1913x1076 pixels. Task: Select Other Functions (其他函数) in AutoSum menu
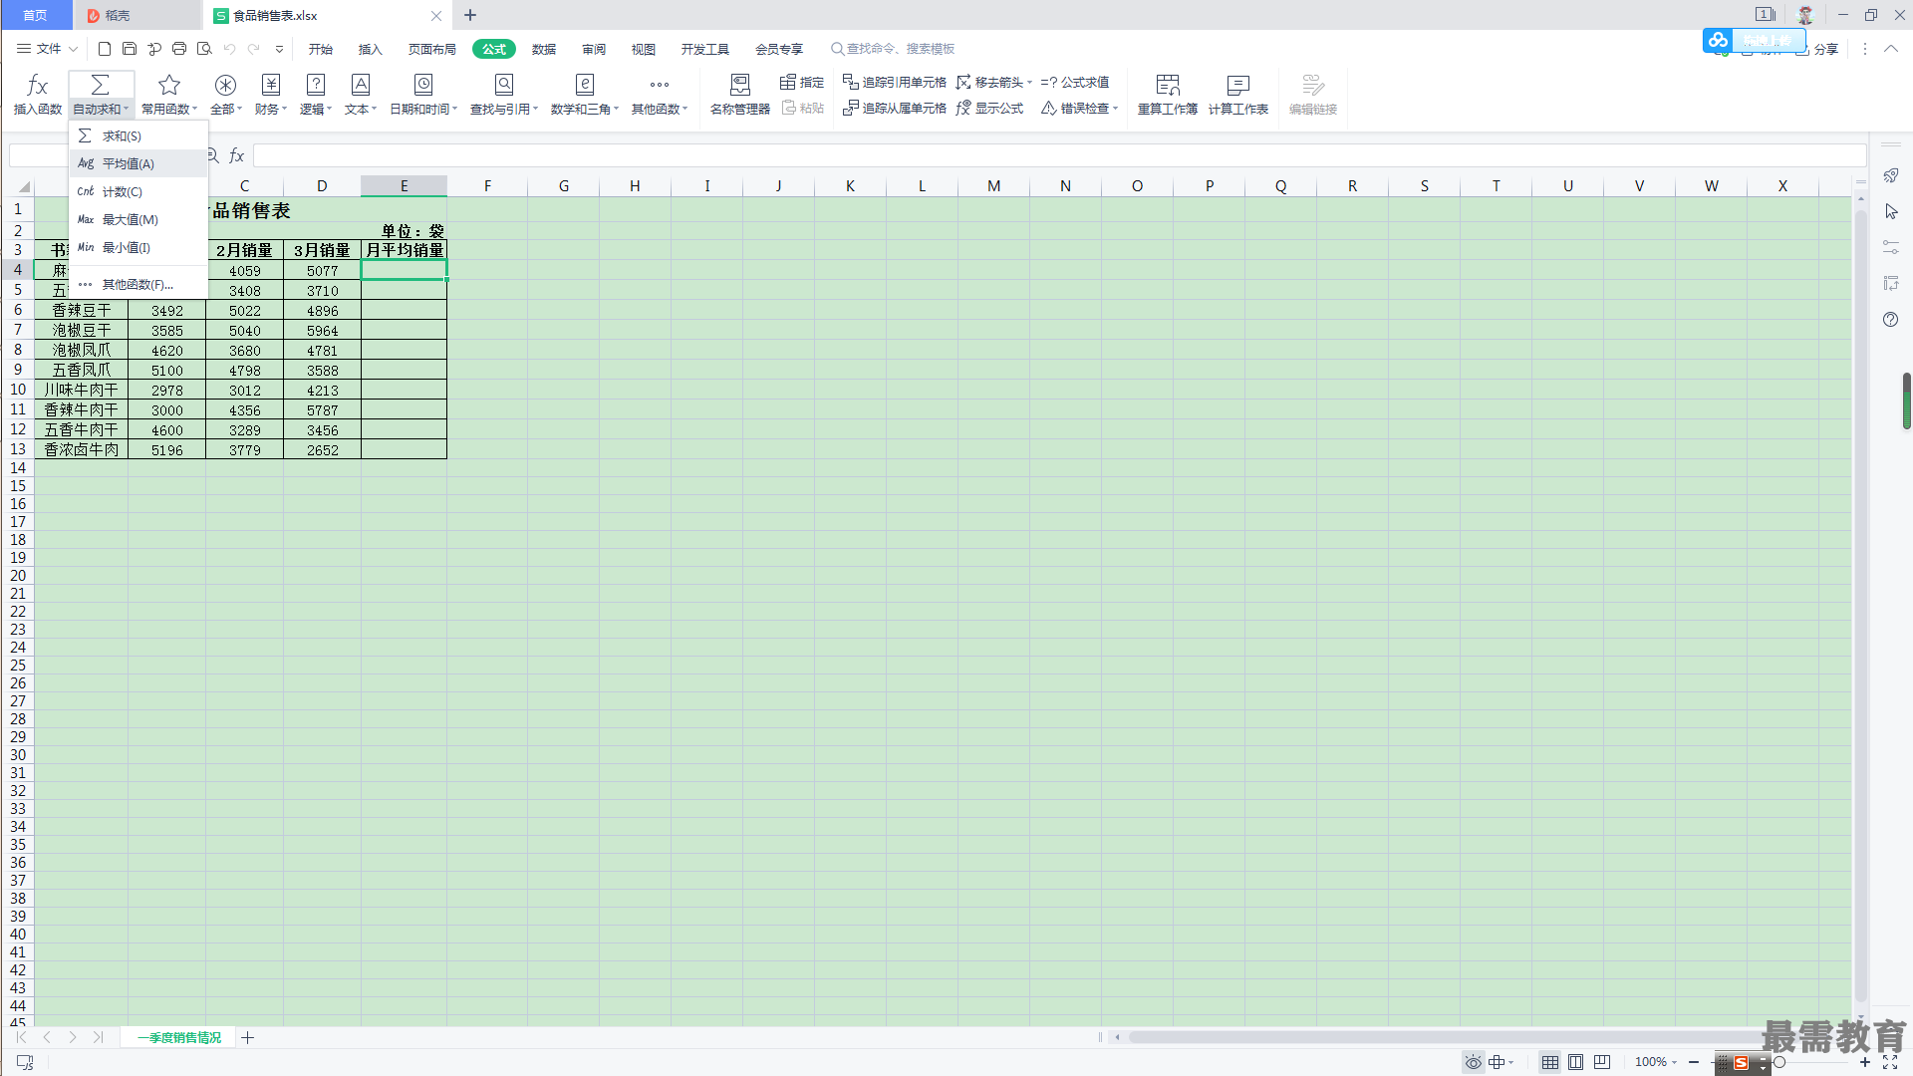[x=138, y=284]
